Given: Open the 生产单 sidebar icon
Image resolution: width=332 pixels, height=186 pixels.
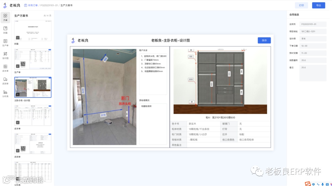Looking at the screenshot, I should (5, 43).
